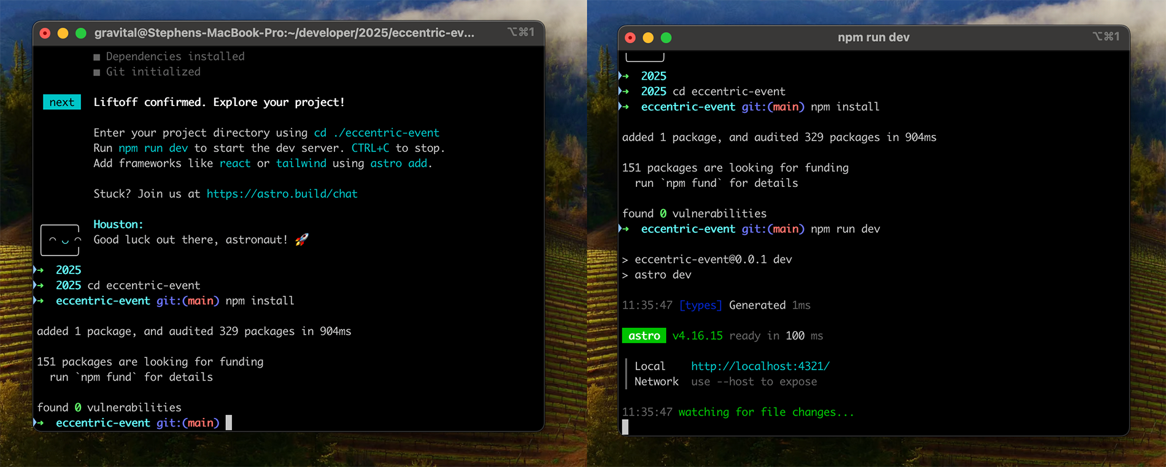Maximize the left terminal window
Viewport: 1166px width, 467px height.
(x=81, y=33)
